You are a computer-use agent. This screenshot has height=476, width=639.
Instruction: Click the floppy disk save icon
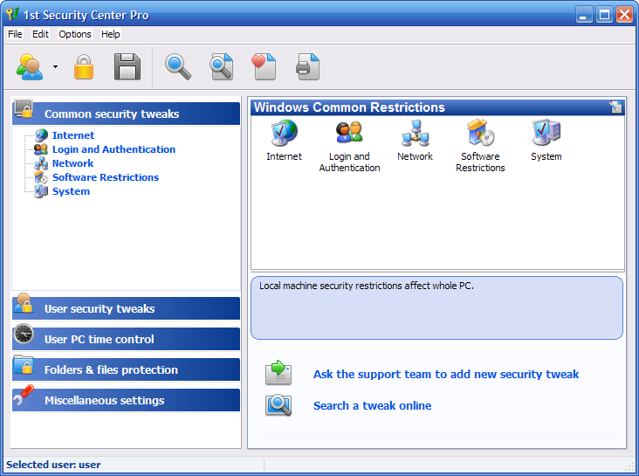pos(127,67)
